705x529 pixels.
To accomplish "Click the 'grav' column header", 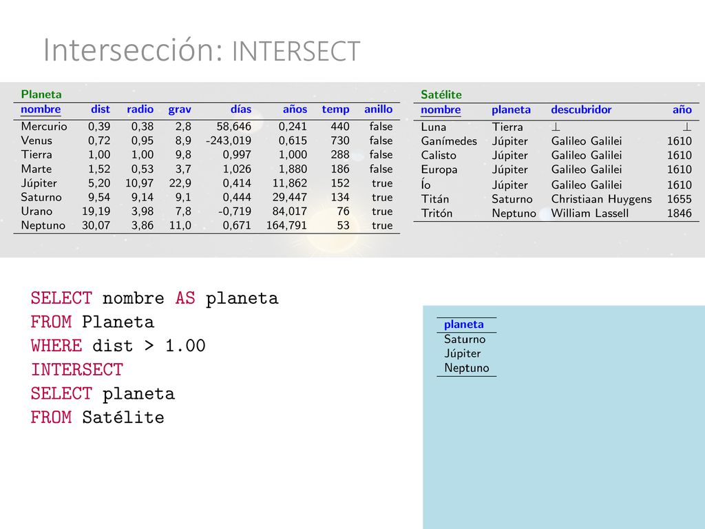I will pos(180,110).
